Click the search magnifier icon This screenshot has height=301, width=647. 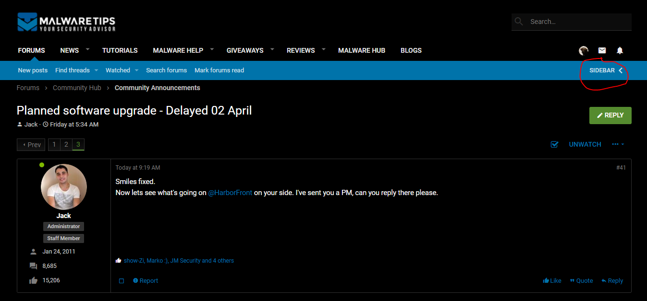(519, 22)
